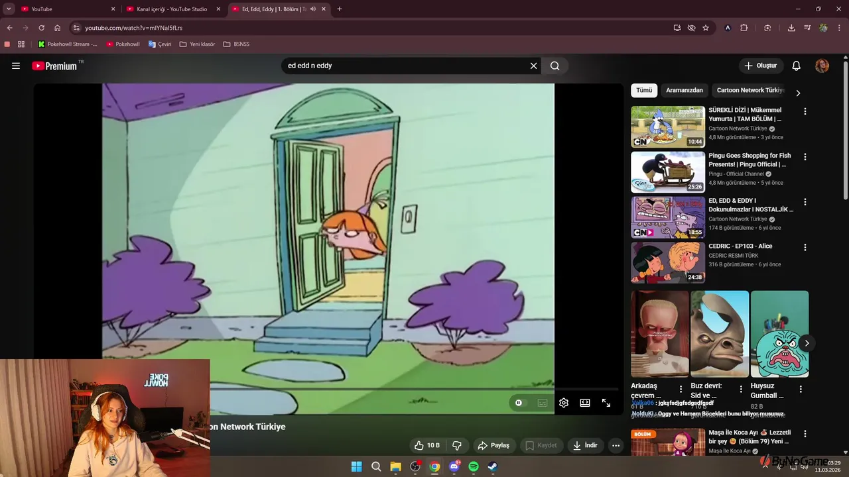849x477 pixels.
Task: Reload the page
Action: [41, 28]
